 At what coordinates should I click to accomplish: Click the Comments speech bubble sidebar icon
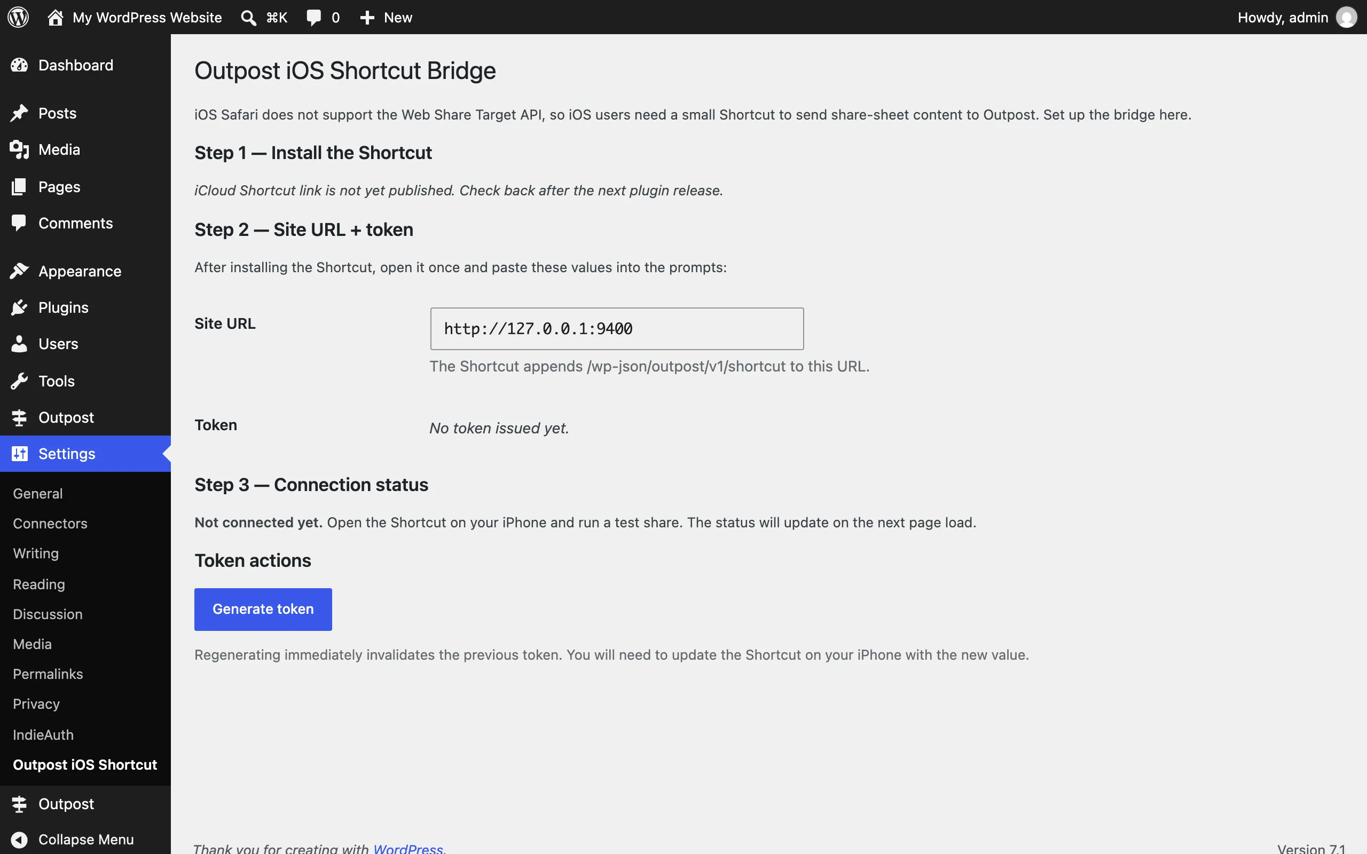click(x=19, y=223)
